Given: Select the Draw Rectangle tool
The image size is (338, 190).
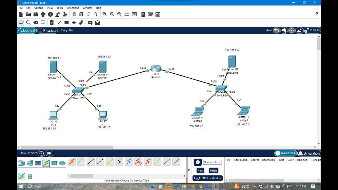Looking at the screenshot, I should (67, 23).
